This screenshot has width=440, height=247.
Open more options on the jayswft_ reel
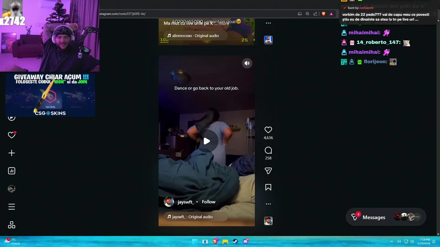[268, 204]
